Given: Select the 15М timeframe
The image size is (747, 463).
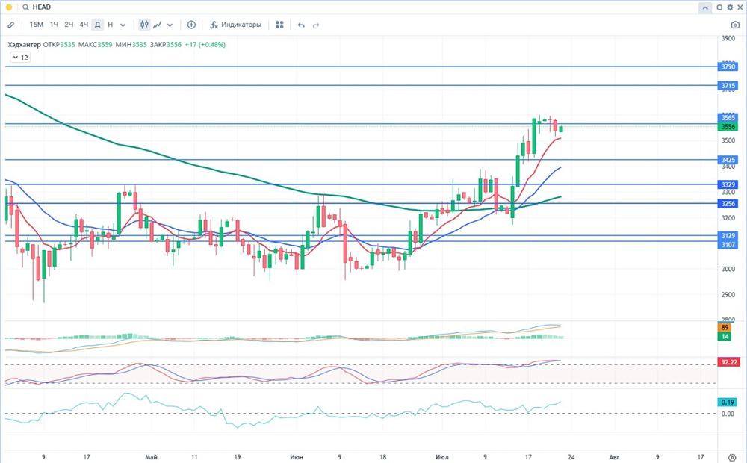Looking at the screenshot, I should pos(36,25).
